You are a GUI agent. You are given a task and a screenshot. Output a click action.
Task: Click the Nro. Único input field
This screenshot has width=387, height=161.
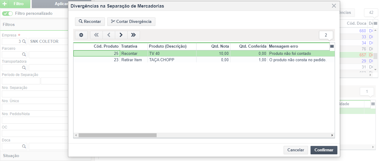tap(35, 107)
